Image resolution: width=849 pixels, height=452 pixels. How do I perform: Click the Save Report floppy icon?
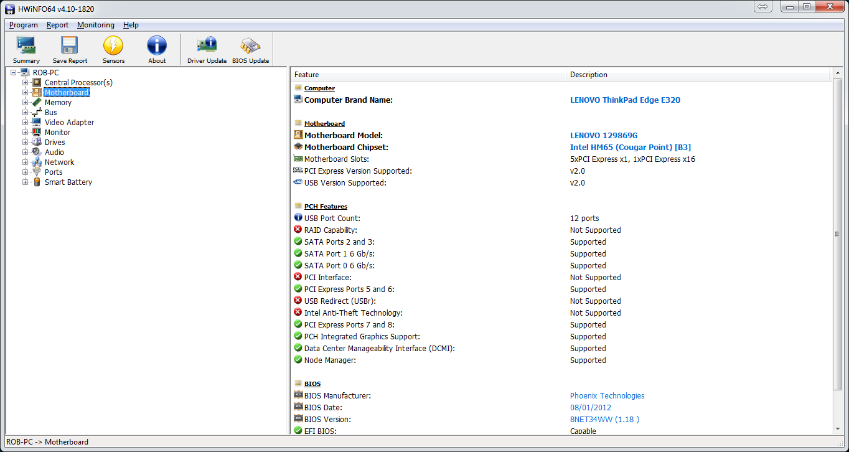pos(70,46)
